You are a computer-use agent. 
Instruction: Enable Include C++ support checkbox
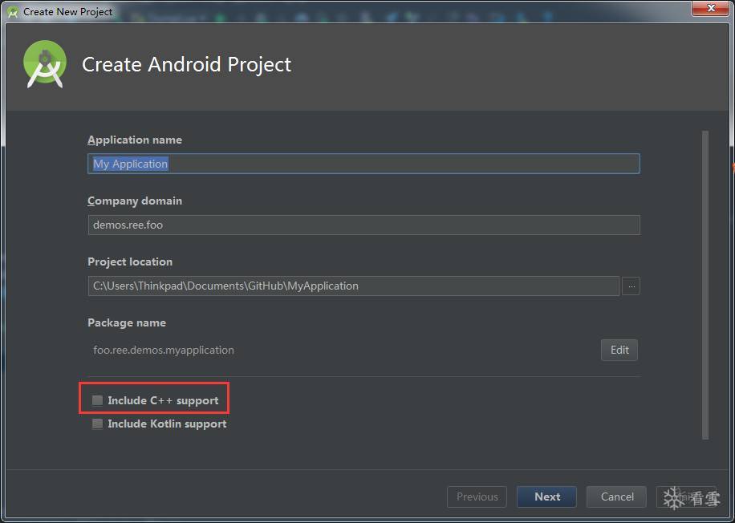pos(97,400)
